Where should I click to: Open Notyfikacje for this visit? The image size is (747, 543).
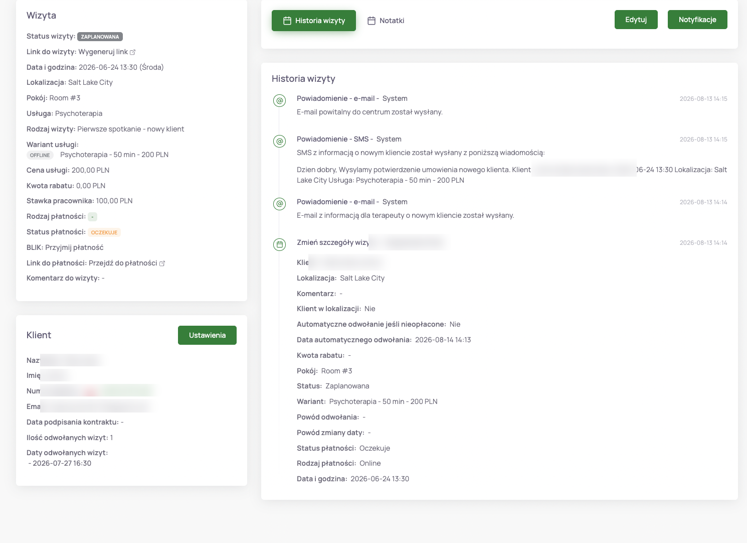[697, 20]
